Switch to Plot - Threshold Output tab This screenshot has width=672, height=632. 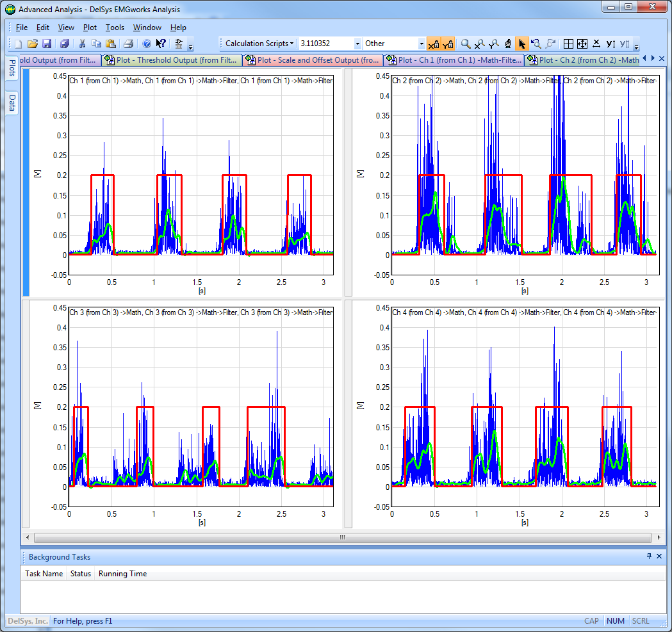click(173, 60)
